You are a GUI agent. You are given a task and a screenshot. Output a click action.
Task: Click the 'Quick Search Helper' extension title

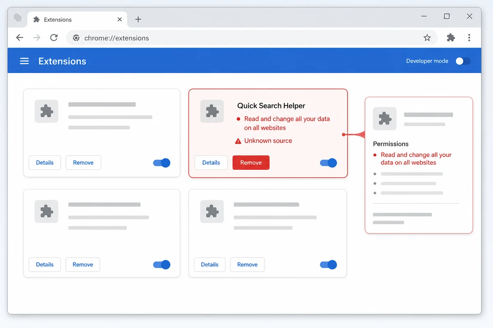[x=271, y=106]
